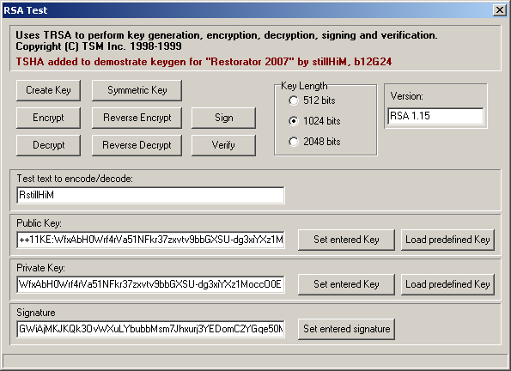Screen dimensions: 511x371
Task: Click the RSA Test title bar text
Action: (26, 10)
